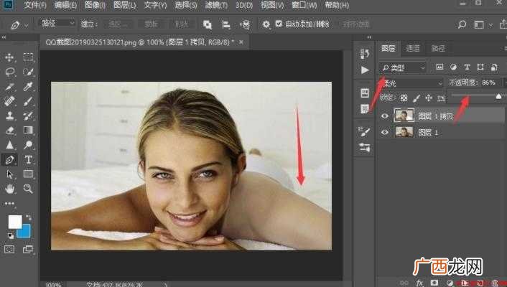
Task: Select the Crop tool
Action: click(10, 86)
